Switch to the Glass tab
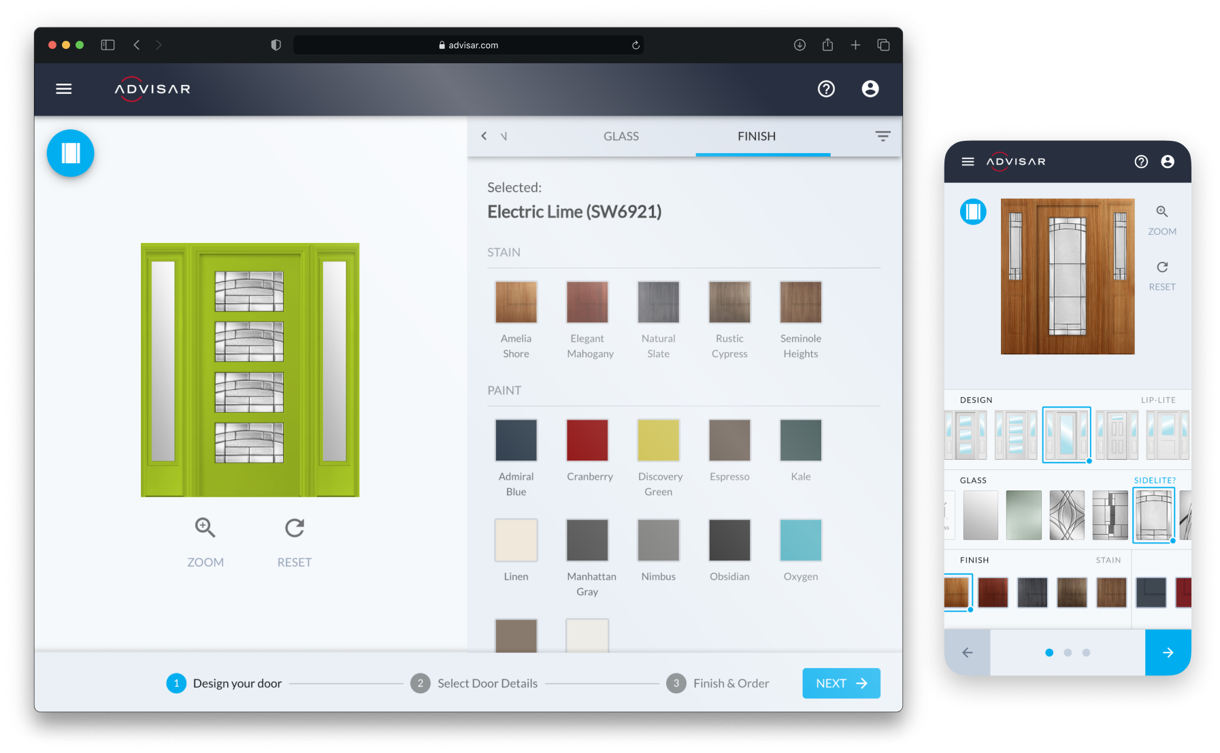 tap(620, 136)
